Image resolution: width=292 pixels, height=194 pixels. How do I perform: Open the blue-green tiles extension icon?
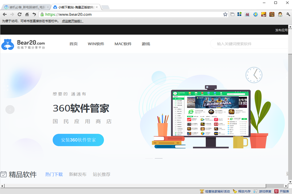tap(239, 14)
